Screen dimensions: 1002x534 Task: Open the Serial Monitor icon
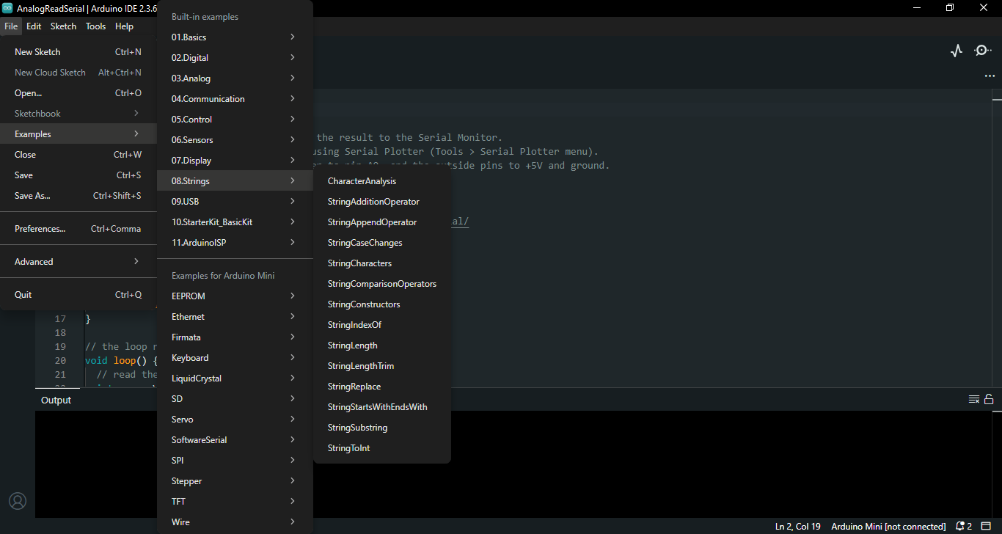(x=982, y=51)
